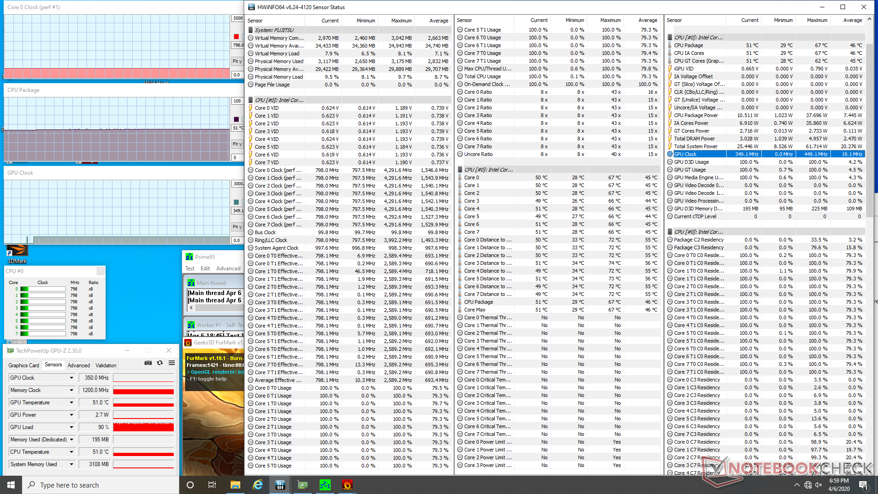Open the System Memory Used dropdown

tap(71, 464)
